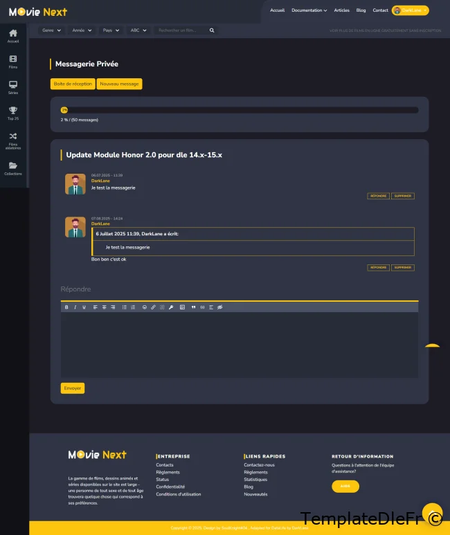Click the quote icon in editor toolbar

(193, 307)
